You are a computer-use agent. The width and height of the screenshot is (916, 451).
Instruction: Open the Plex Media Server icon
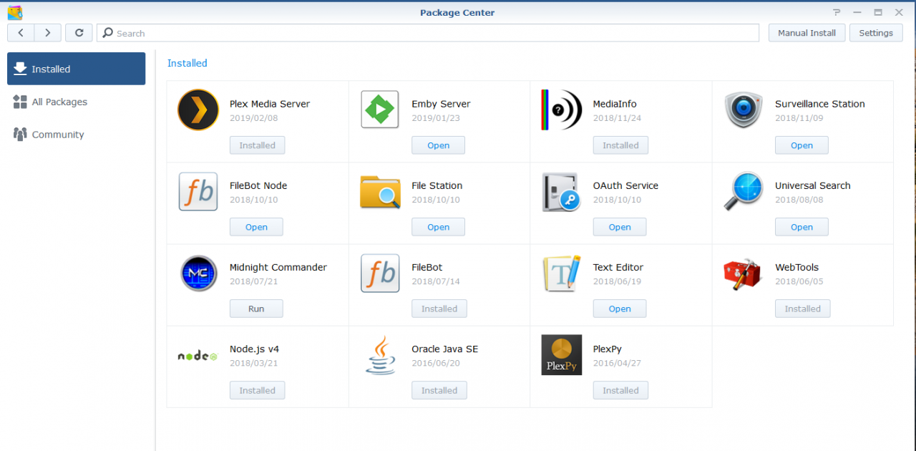coord(198,110)
